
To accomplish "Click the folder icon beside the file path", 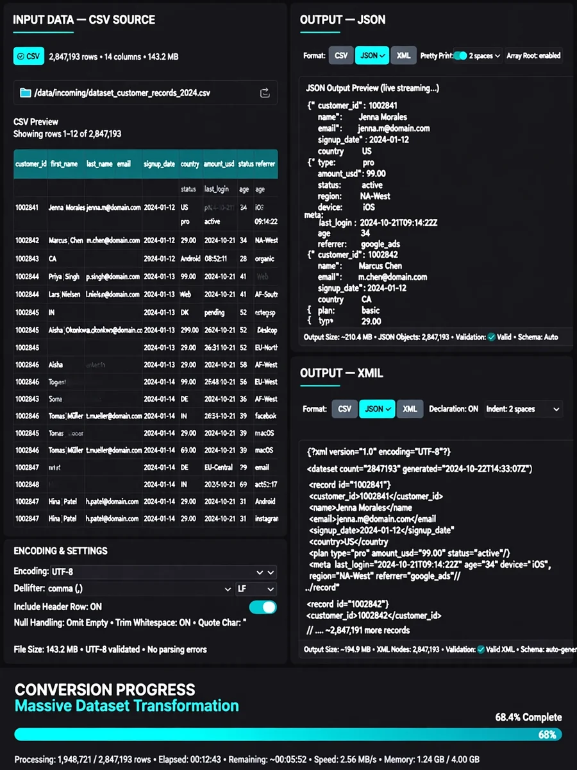I will 26,93.
